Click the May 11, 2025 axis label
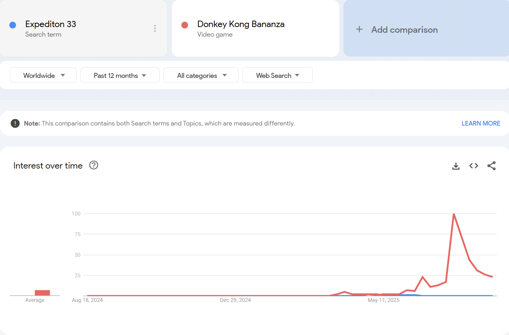Screen dimensions: 509x335 pos(384,300)
